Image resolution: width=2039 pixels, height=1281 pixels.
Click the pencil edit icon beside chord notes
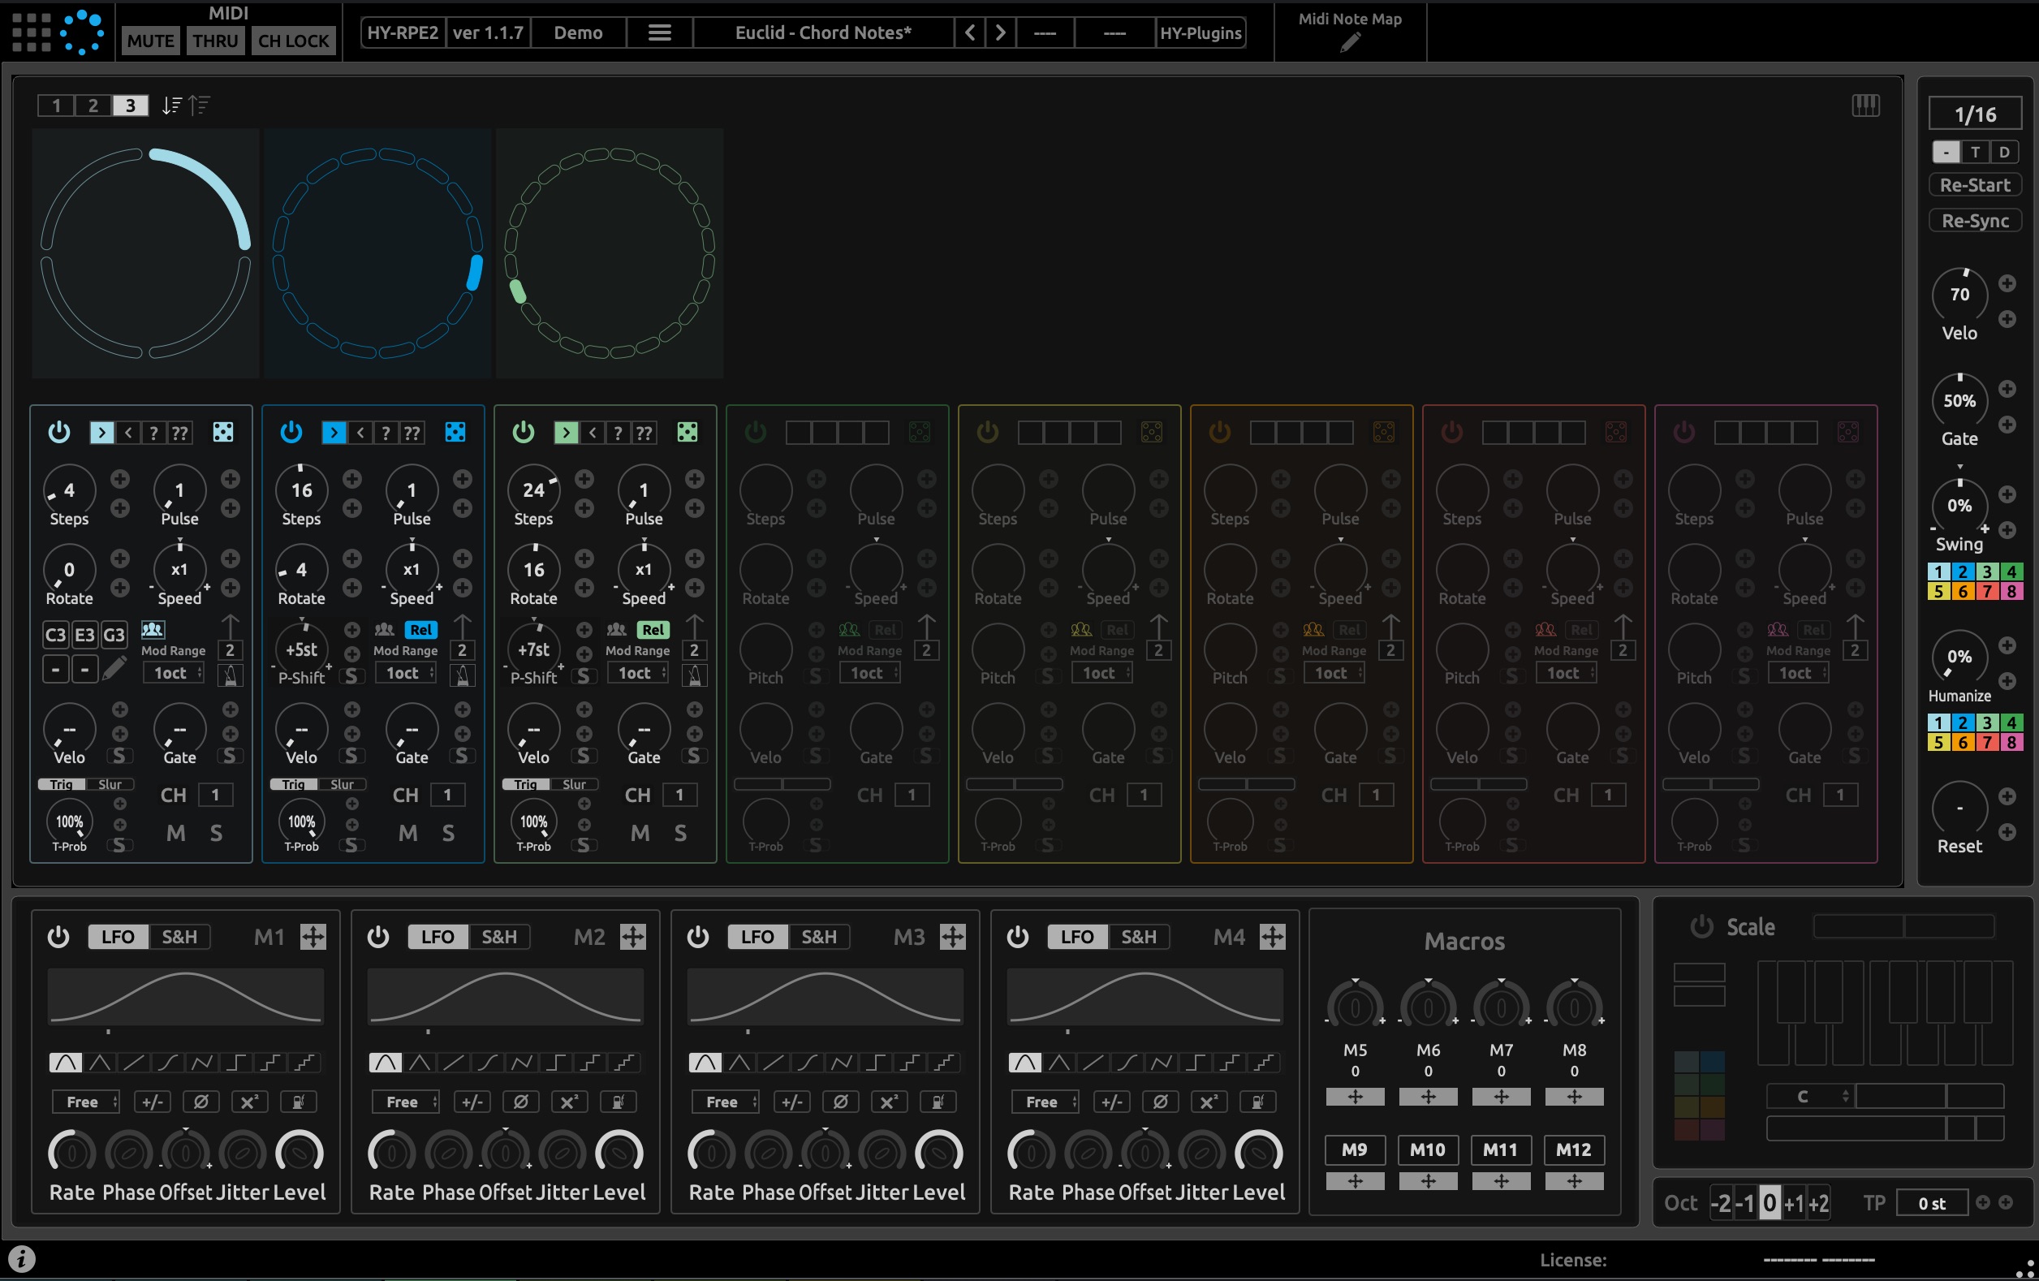114,669
